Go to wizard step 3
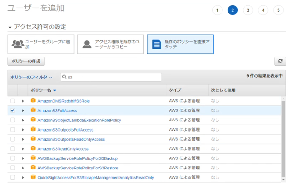The image size is (298, 188). [248, 10]
